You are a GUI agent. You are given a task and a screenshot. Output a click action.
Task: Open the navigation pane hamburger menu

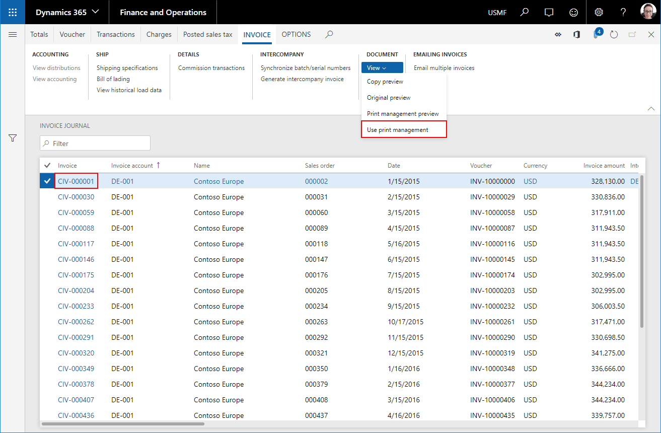13,34
